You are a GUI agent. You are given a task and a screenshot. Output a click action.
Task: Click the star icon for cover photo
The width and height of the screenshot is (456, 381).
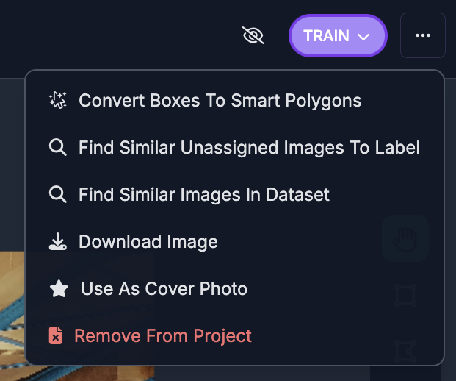(x=58, y=289)
